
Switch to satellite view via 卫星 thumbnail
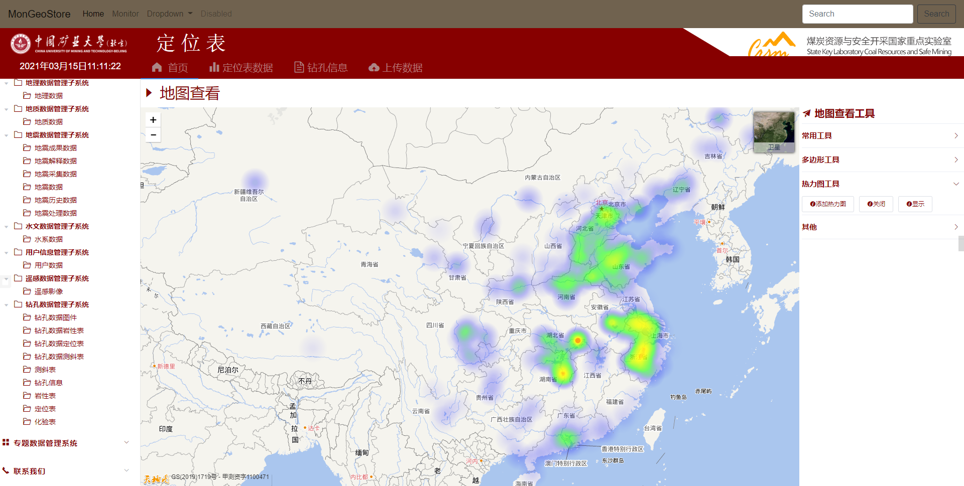point(774,132)
